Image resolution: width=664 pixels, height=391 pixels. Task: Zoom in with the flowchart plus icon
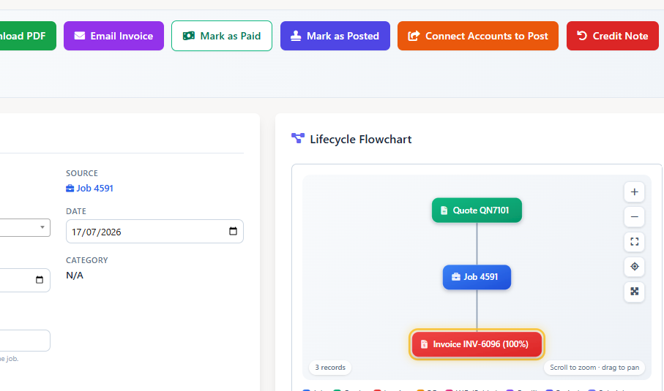tap(634, 192)
